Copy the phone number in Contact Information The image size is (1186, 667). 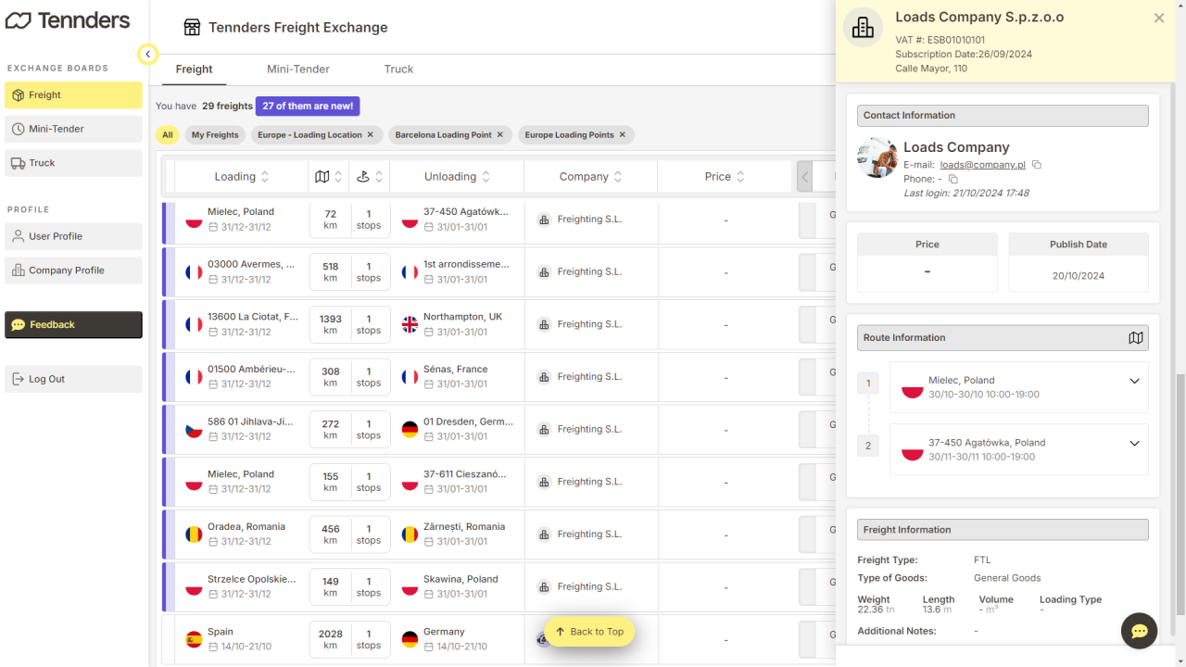[953, 179]
